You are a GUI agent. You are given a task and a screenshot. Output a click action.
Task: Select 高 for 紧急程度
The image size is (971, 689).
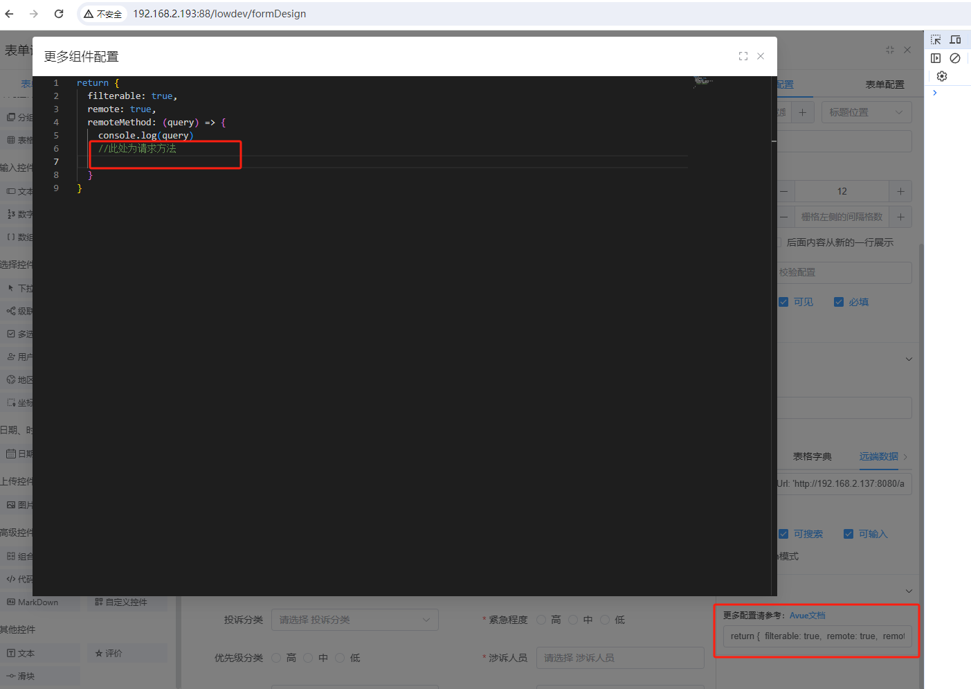(541, 620)
